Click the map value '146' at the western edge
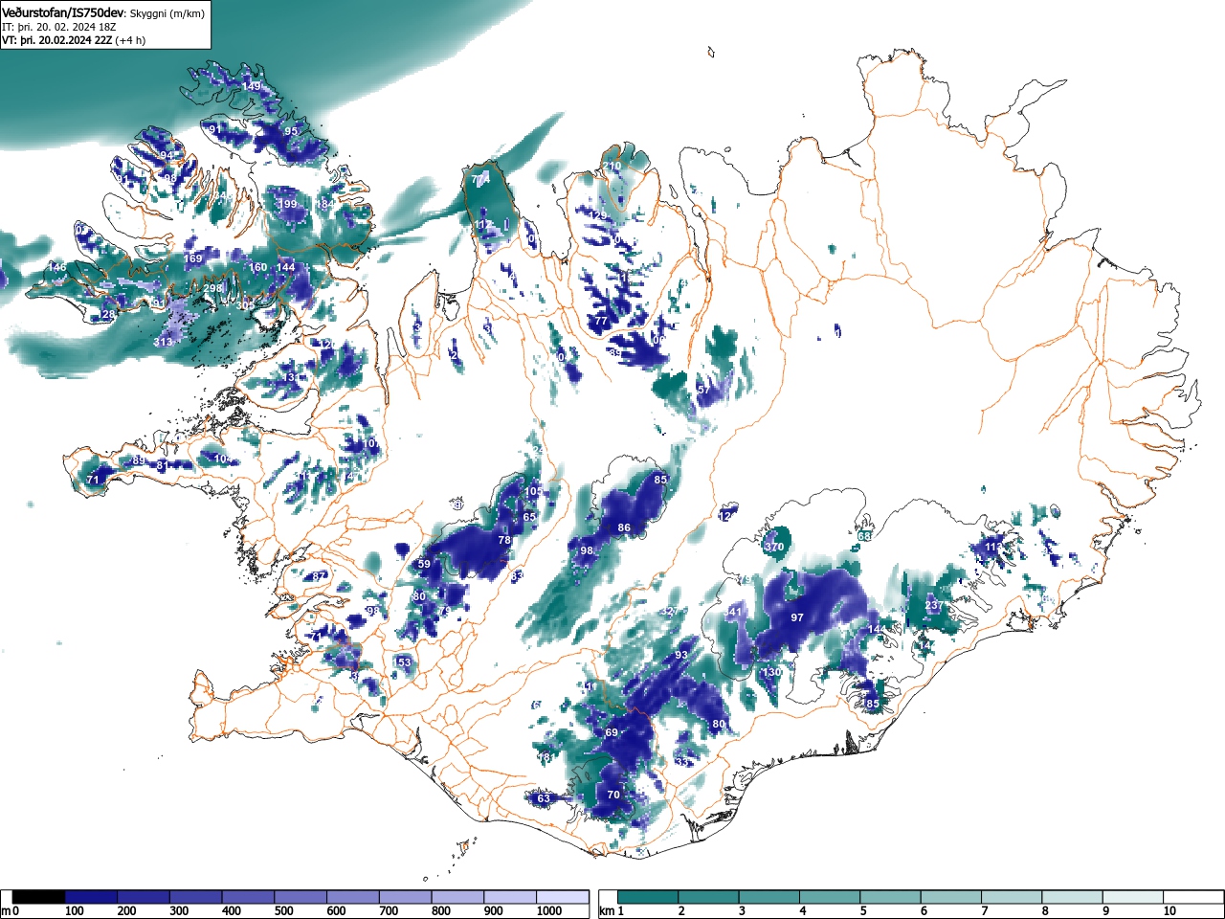Screen dimensions: 1225x919 coord(57,267)
